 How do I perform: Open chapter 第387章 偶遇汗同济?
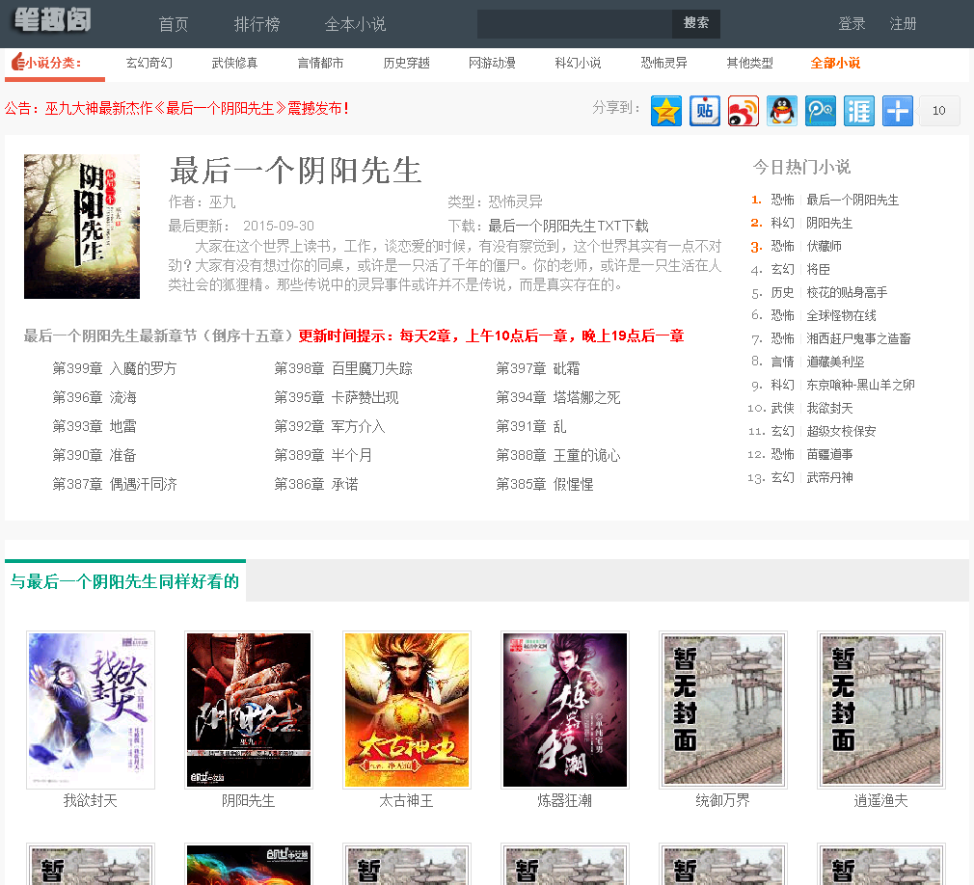pyautogui.click(x=115, y=484)
